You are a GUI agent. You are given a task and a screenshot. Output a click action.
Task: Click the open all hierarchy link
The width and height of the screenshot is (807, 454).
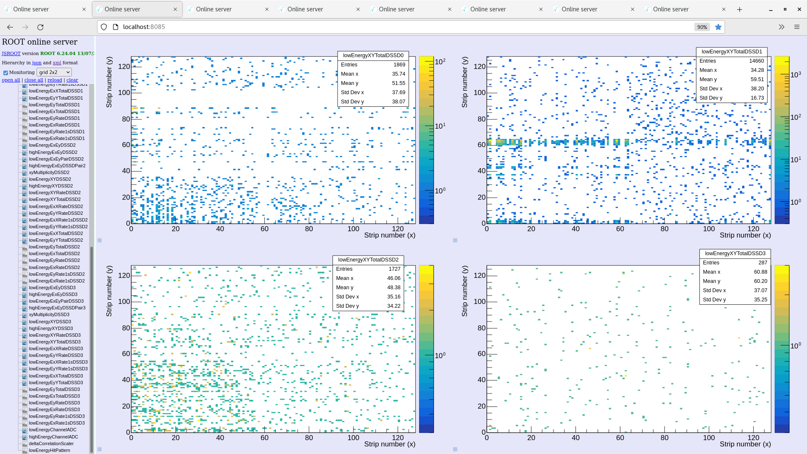click(x=11, y=80)
